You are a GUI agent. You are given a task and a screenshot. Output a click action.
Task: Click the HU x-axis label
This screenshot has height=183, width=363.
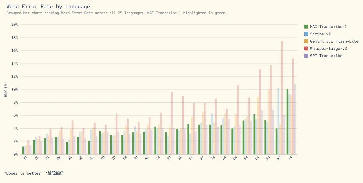[x=268, y=158]
